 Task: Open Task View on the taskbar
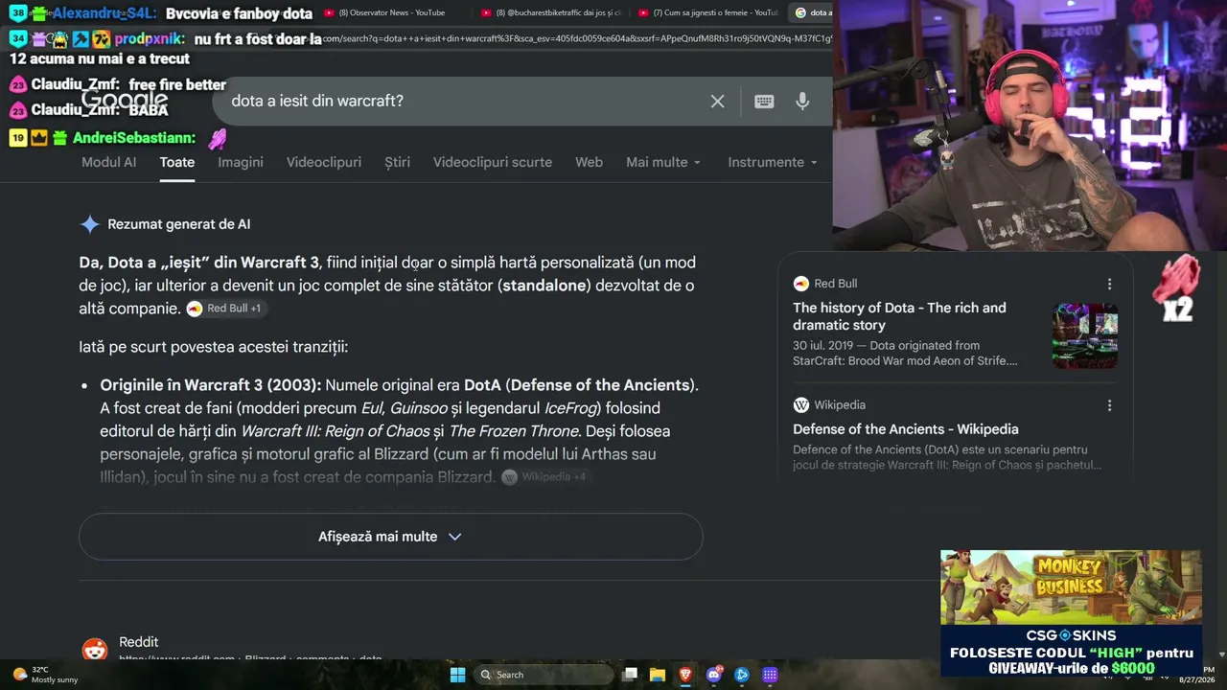630,675
